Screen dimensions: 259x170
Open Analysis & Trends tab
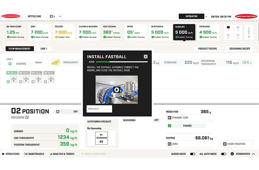[x=62, y=154]
